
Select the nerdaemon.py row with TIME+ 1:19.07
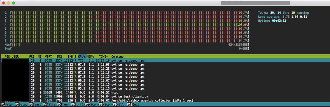[x=165, y=81]
